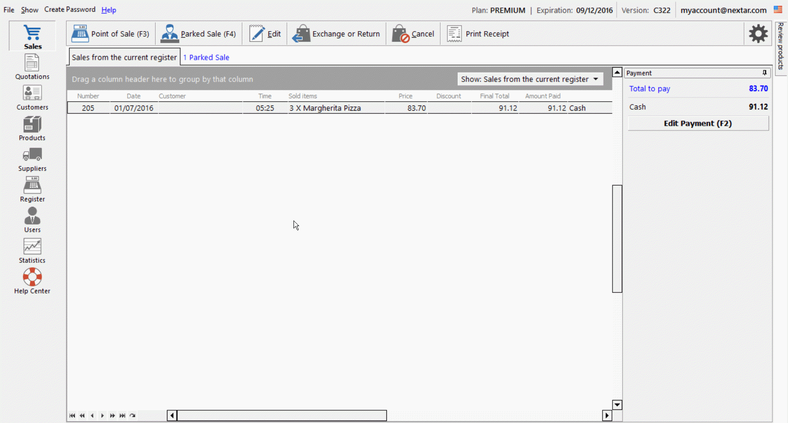Click Edit Payment (F2) button

[698, 123]
